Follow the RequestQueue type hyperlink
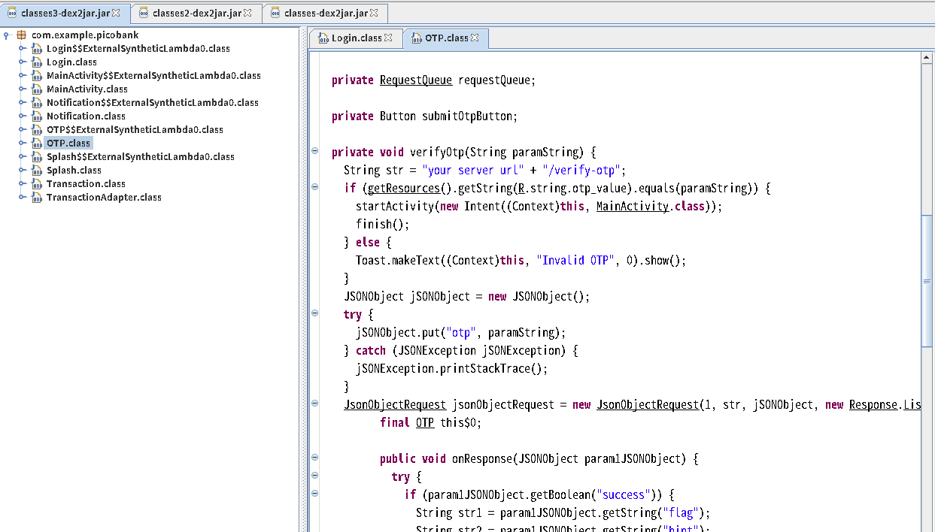This screenshot has height=532, width=935. (415, 80)
